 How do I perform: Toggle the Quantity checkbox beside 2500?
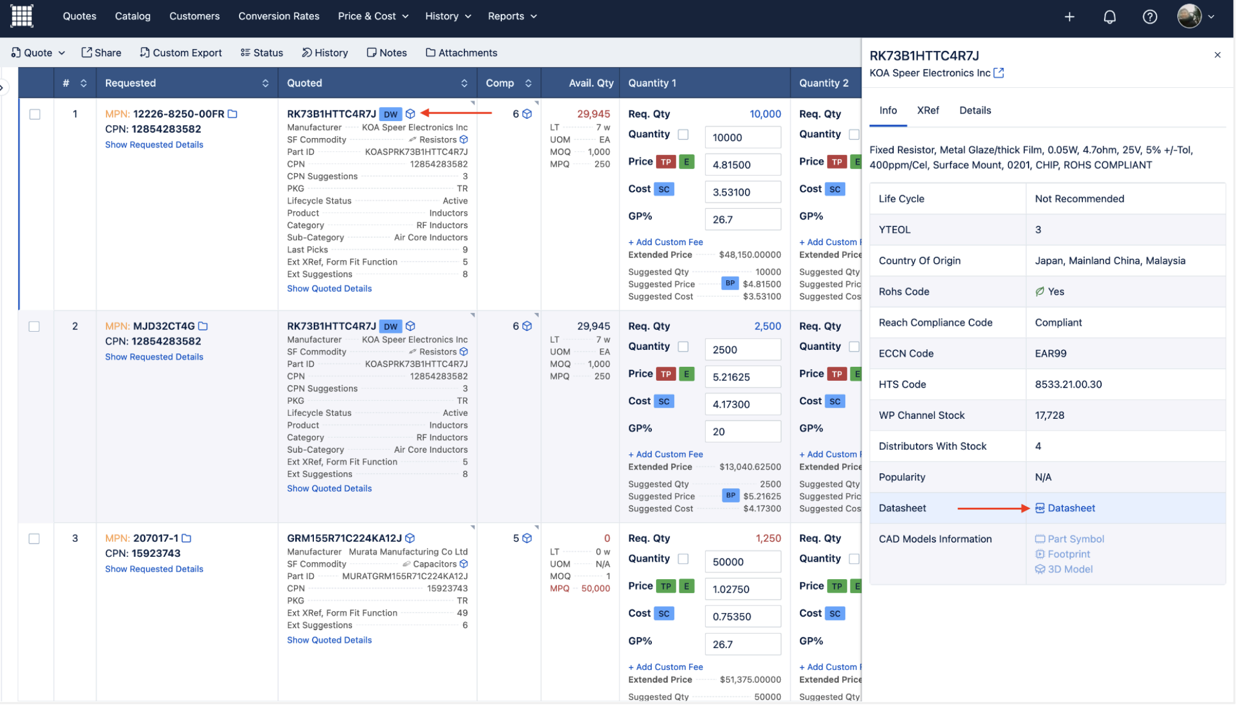coord(683,347)
